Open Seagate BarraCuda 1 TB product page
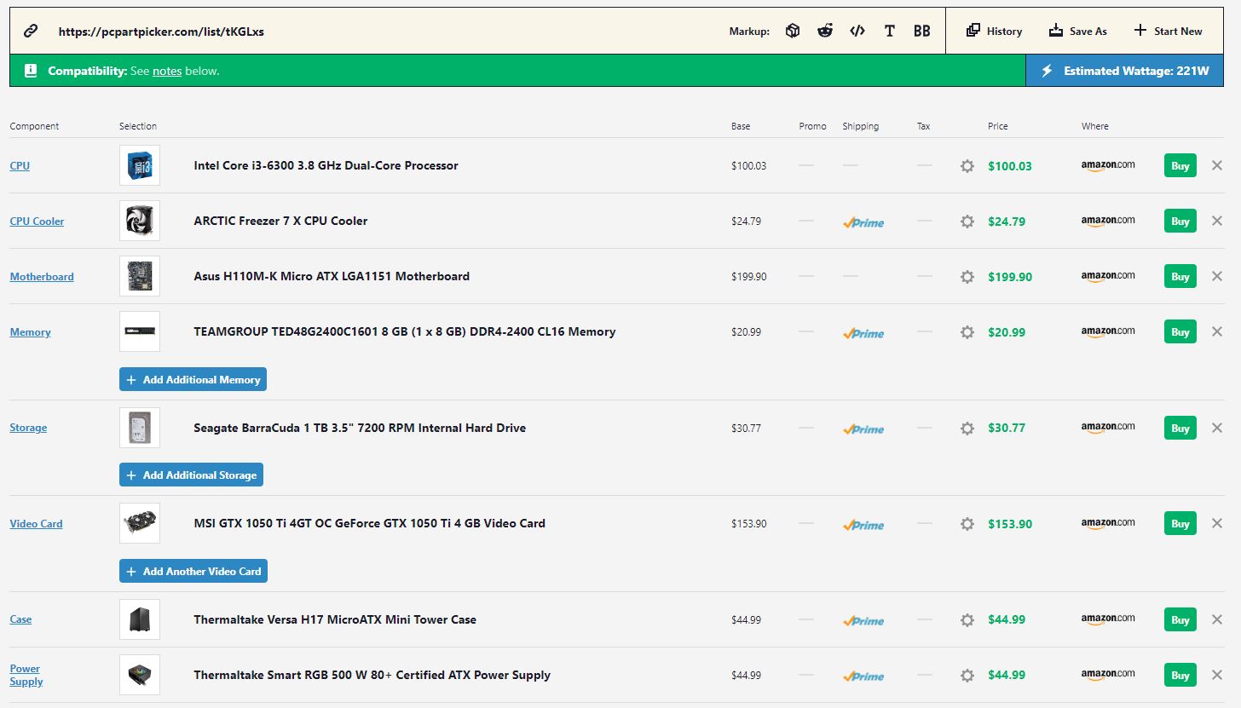Viewport: 1241px width, 708px height. click(x=360, y=428)
